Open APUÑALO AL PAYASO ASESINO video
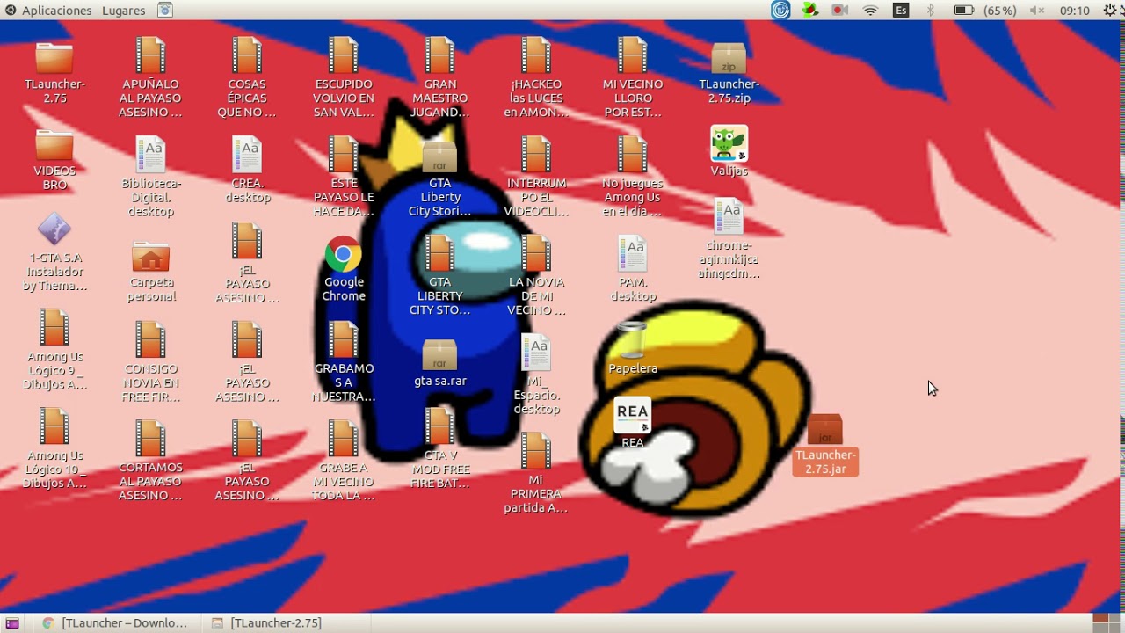Viewport: 1125px width, 633px height. click(x=150, y=55)
